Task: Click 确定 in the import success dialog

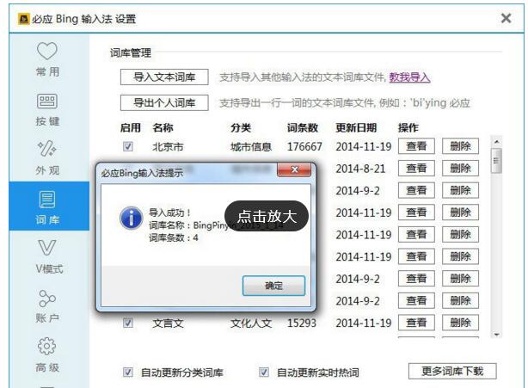Action: coord(273,286)
